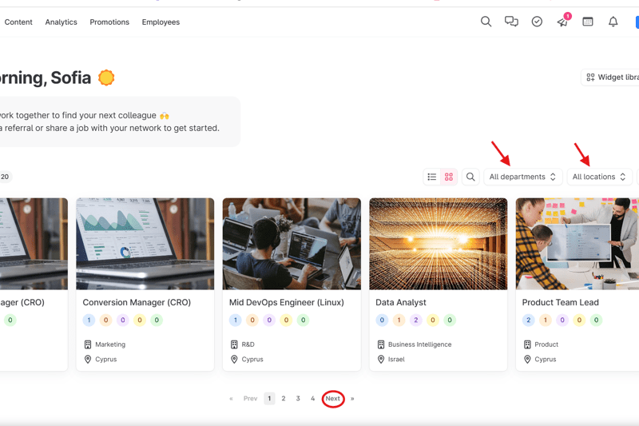Click purple count badge on Data Analyst card
The height and width of the screenshot is (426, 639).
(x=415, y=320)
